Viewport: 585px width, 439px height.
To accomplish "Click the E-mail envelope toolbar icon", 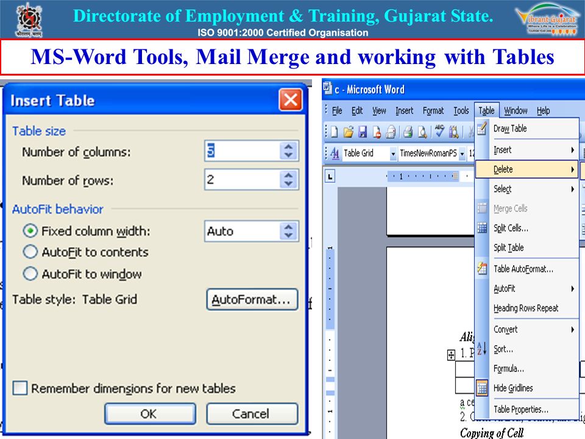I will (391, 132).
